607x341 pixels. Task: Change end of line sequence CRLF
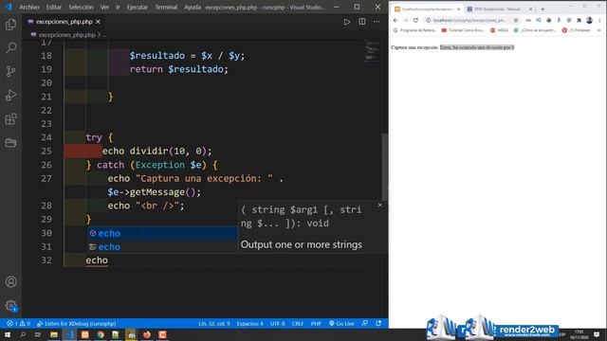pyautogui.click(x=297, y=324)
